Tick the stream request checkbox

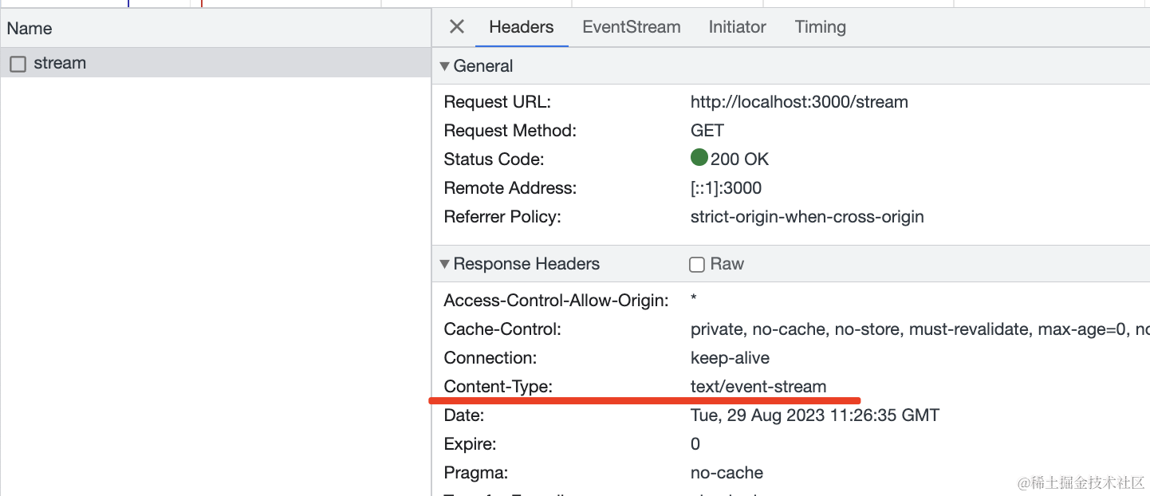pyautogui.click(x=18, y=64)
